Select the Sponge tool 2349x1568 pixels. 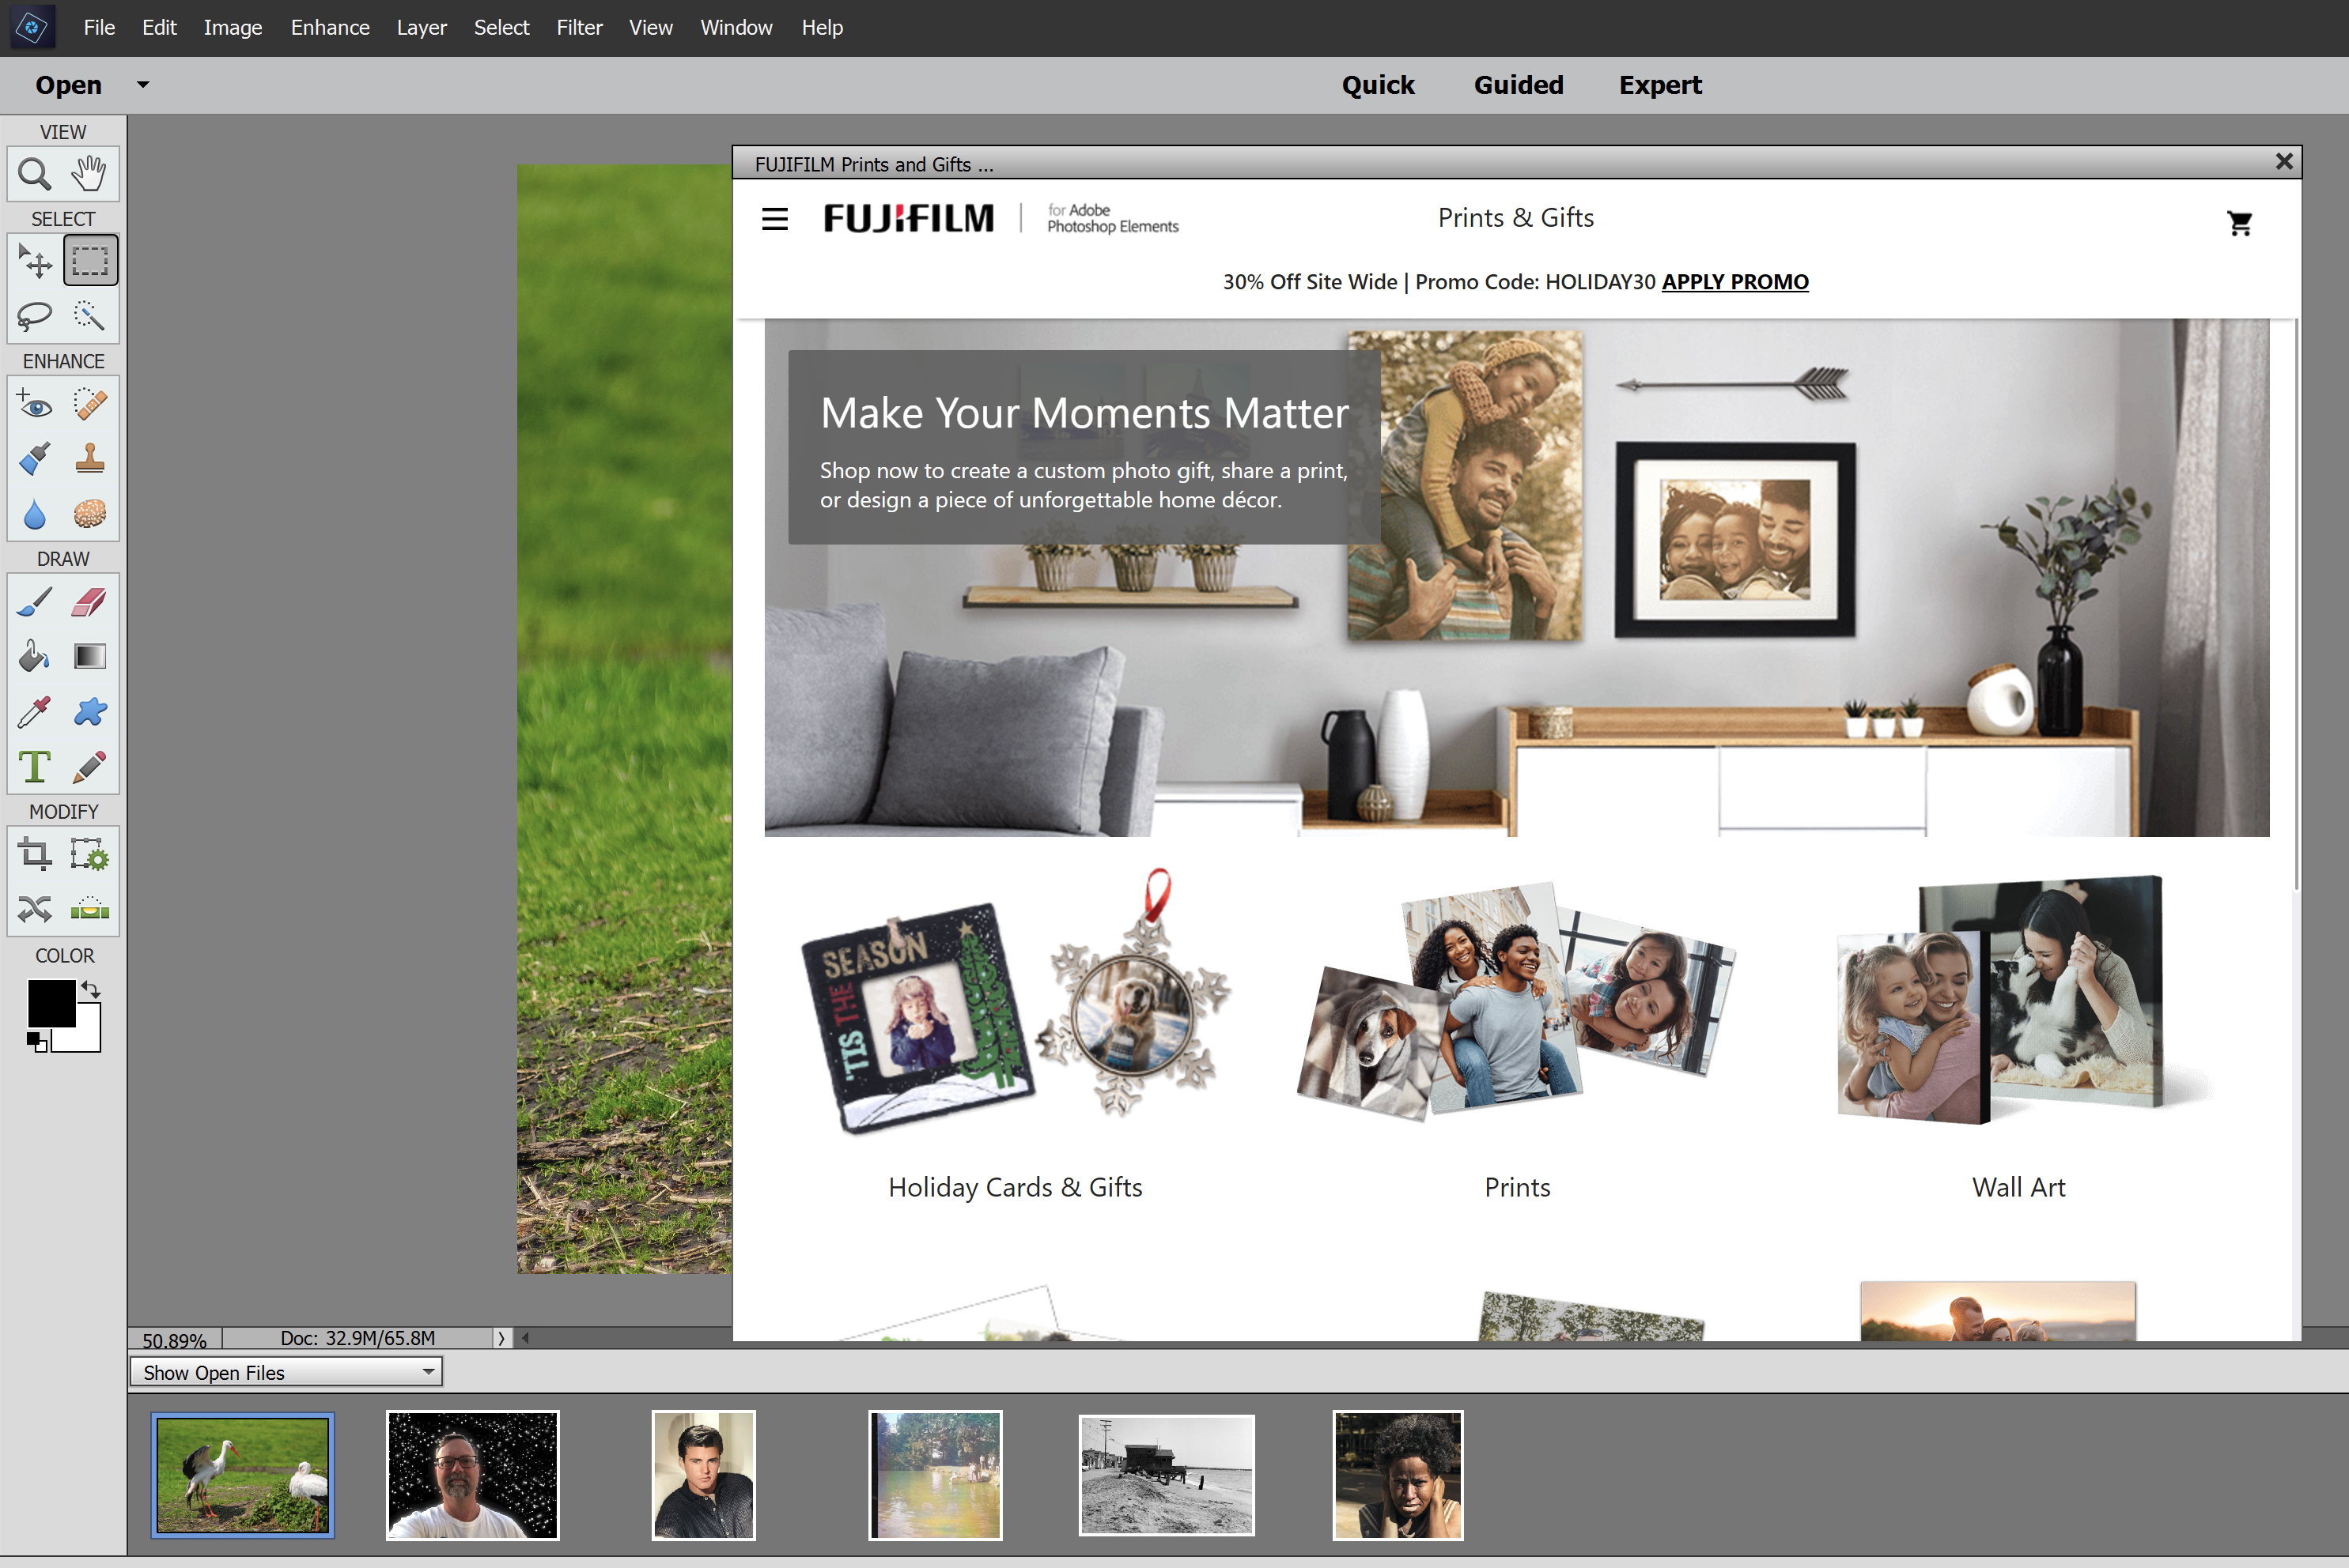point(89,514)
